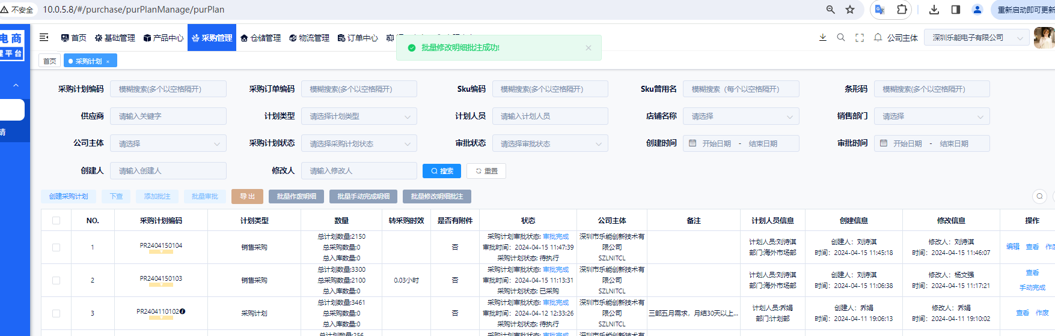Viewport: 1055px width, 336px height.
Task: Open the 计划类型 dropdown
Action: click(359, 116)
